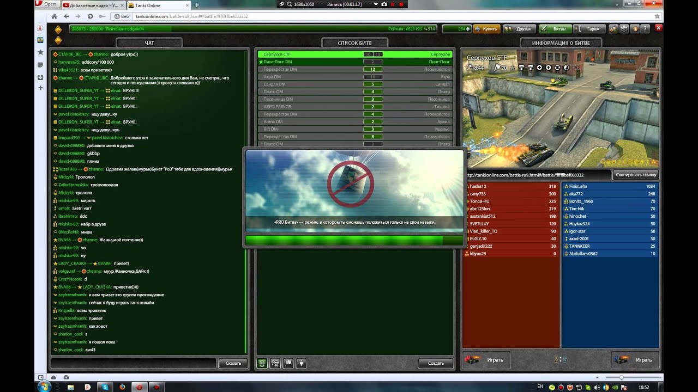Screen dimensions: 698x392
Task: Open game settings via gear icon
Action: [x=624, y=28]
